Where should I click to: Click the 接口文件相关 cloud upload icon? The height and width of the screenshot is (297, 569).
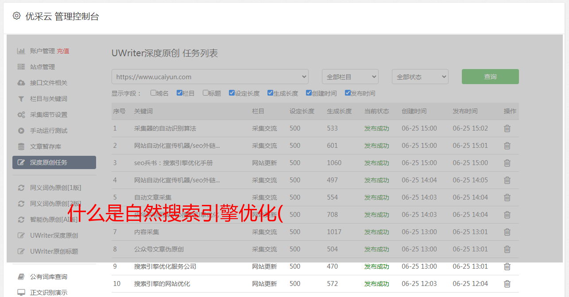[21, 83]
